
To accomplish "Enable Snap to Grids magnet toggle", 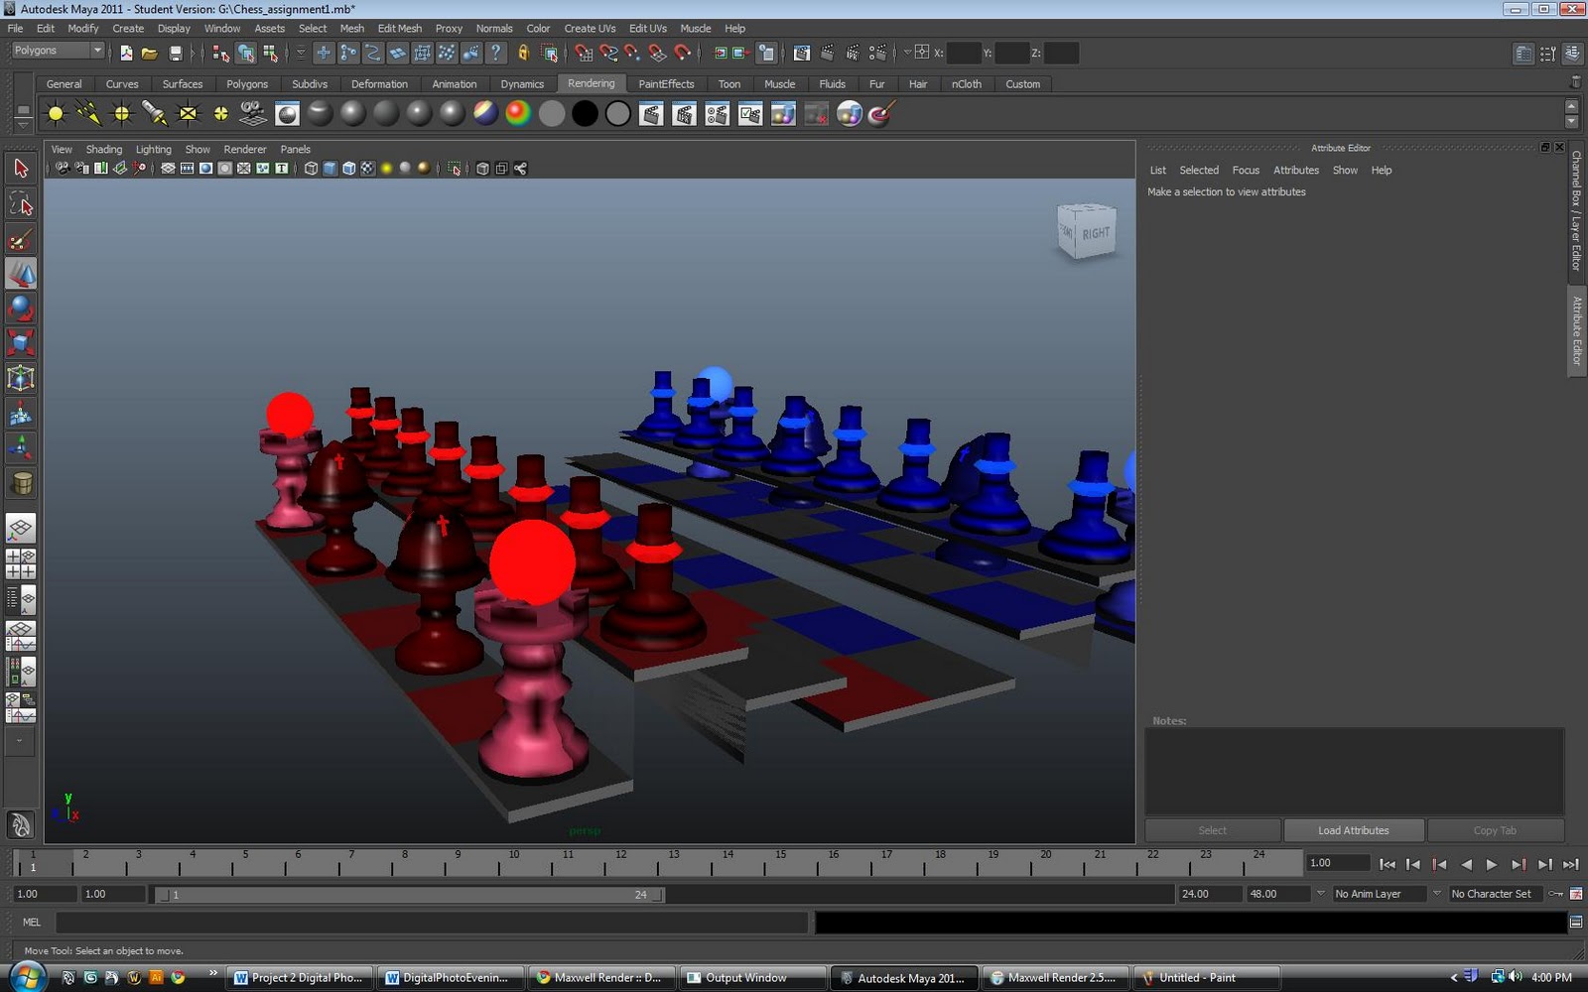I will pyautogui.click(x=584, y=53).
